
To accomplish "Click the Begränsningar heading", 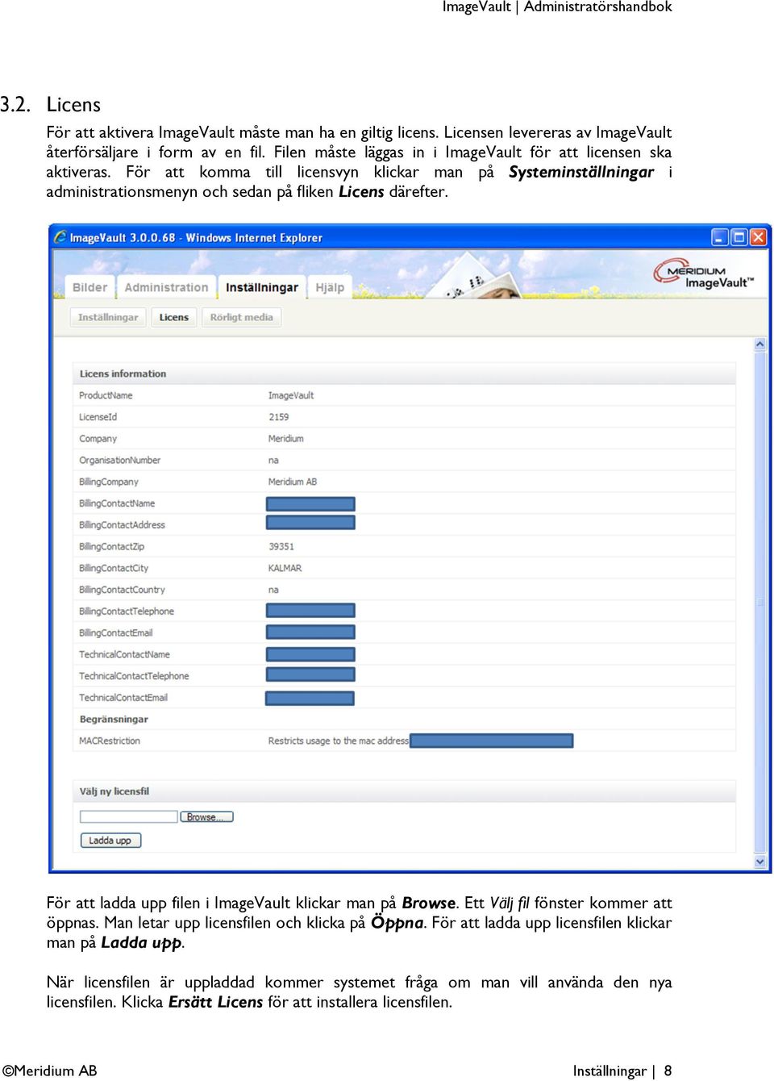I will 114,719.
